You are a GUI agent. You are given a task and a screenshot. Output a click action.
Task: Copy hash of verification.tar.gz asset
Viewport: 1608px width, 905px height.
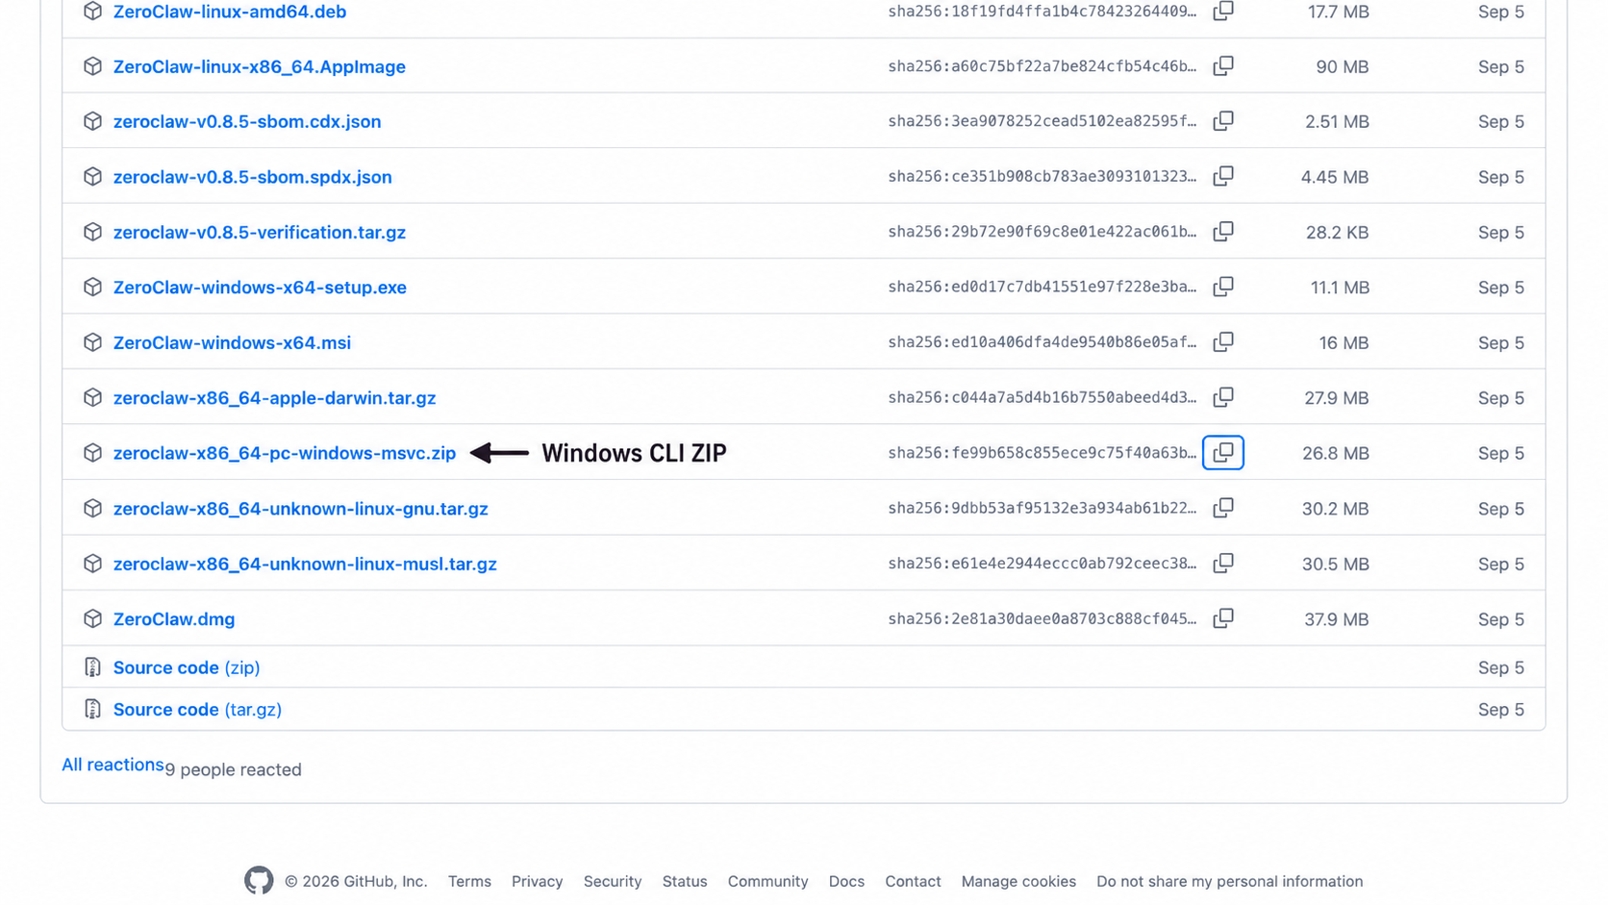[x=1222, y=232]
